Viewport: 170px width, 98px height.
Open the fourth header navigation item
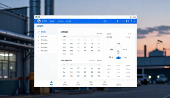pyautogui.click(x=69, y=21)
